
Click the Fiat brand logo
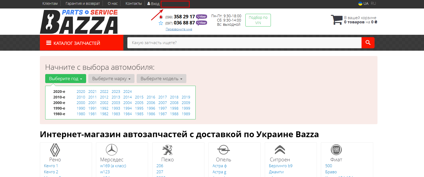point(336,150)
